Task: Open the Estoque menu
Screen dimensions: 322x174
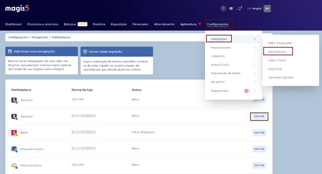Action: [x=70, y=24]
